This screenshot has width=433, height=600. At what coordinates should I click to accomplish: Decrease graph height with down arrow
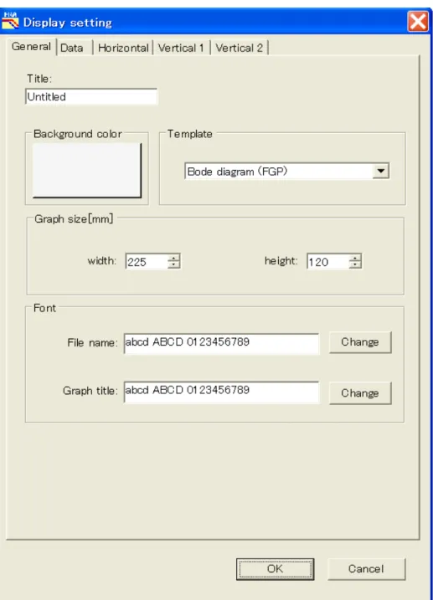point(355,265)
